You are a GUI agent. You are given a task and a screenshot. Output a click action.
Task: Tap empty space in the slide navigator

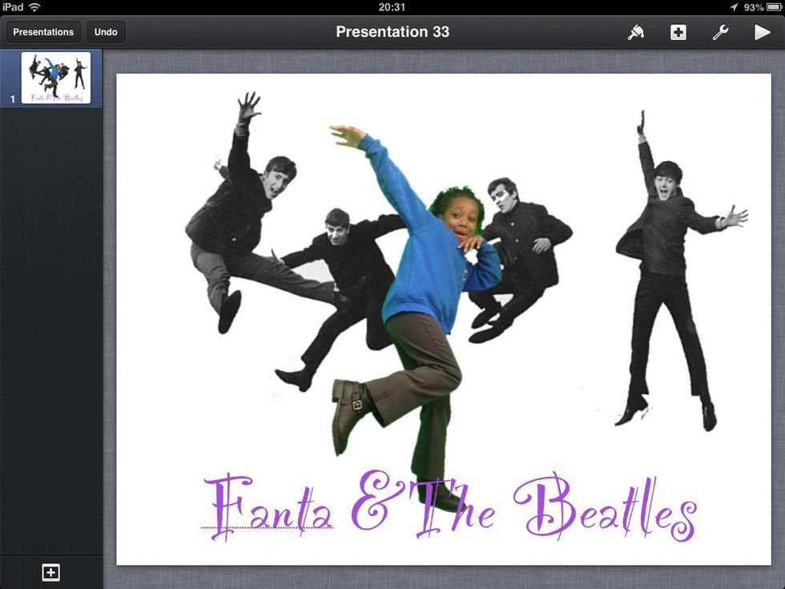pyautogui.click(x=50, y=321)
